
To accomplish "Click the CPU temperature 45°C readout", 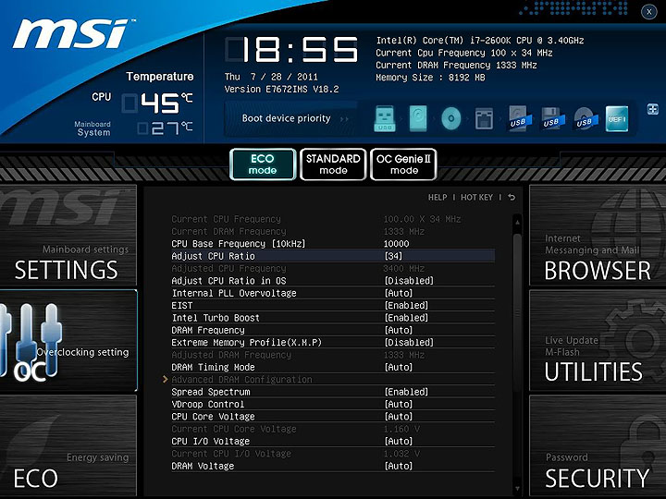I will tap(157, 103).
